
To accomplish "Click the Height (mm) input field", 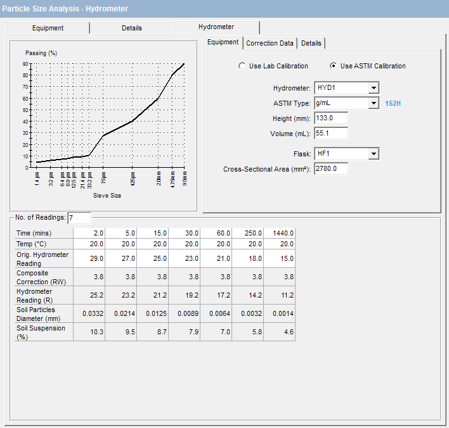I will (x=330, y=118).
